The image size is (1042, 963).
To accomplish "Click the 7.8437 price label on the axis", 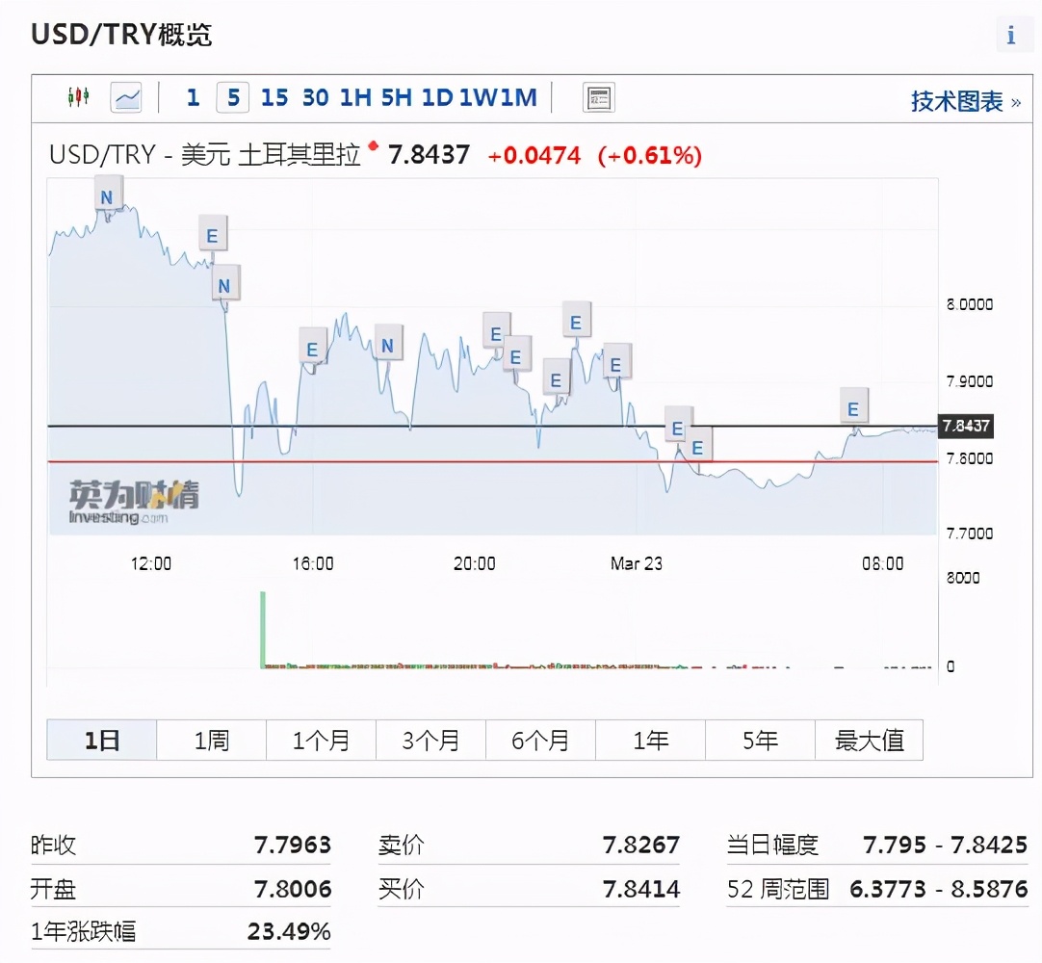I will [966, 425].
